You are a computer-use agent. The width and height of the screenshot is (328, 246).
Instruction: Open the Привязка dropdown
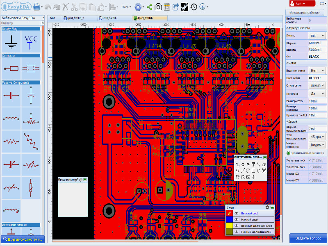(317, 93)
